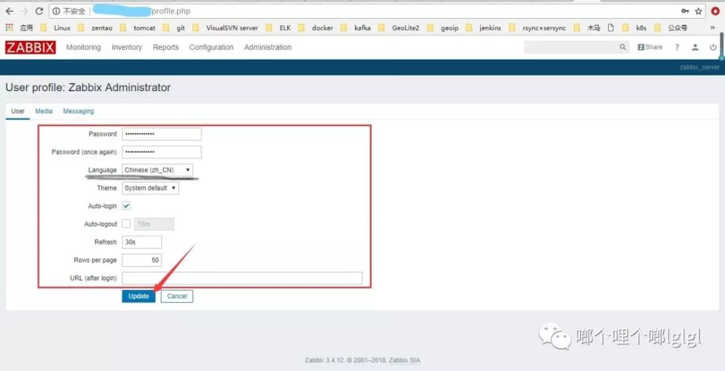Open the zentao bookmark folder

point(95,28)
